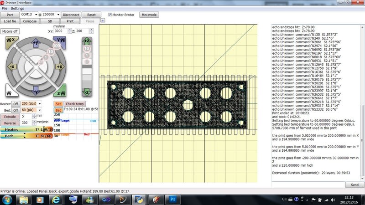Image resolution: width=365 pixels, height=205 pixels.
Task: Jog the +X arrow
Action: (x=60, y=67)
